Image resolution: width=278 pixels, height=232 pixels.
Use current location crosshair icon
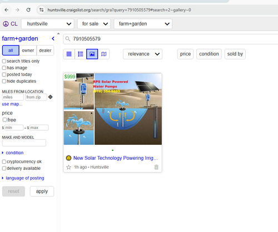[x=51, y=97]
